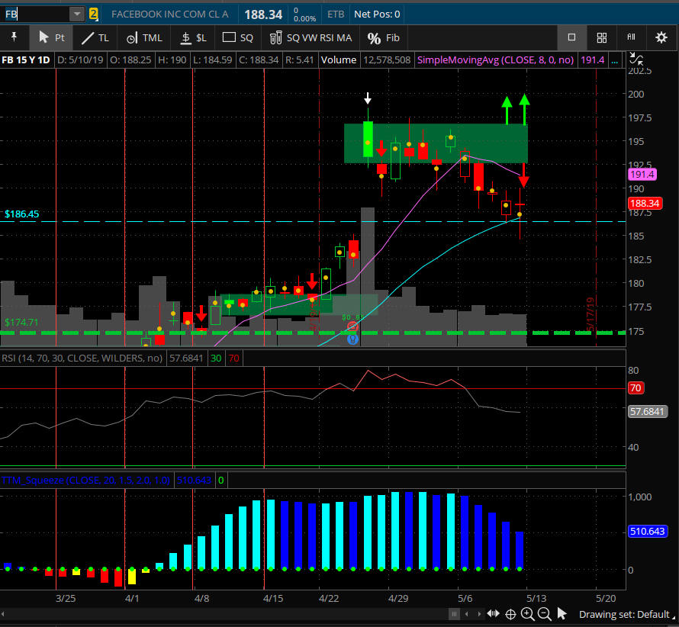Click the All button in toolbar

[631, 37]
